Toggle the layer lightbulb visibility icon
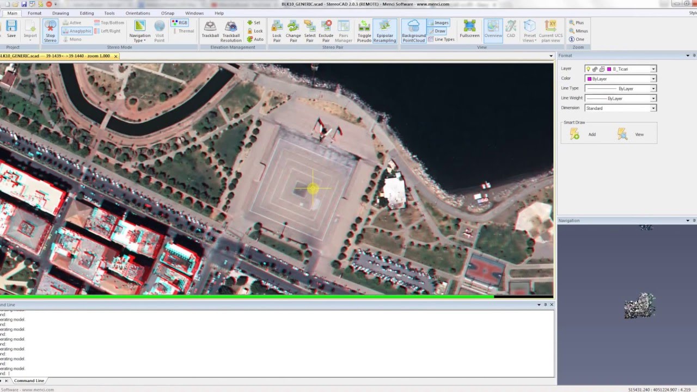The height and width of the screenshot is (392, 697). click(588, 69)
